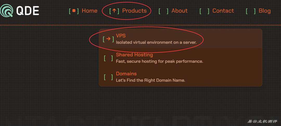281x126 pixels.
Task: Go to the Home page link
Action: [x=90, y=11]
